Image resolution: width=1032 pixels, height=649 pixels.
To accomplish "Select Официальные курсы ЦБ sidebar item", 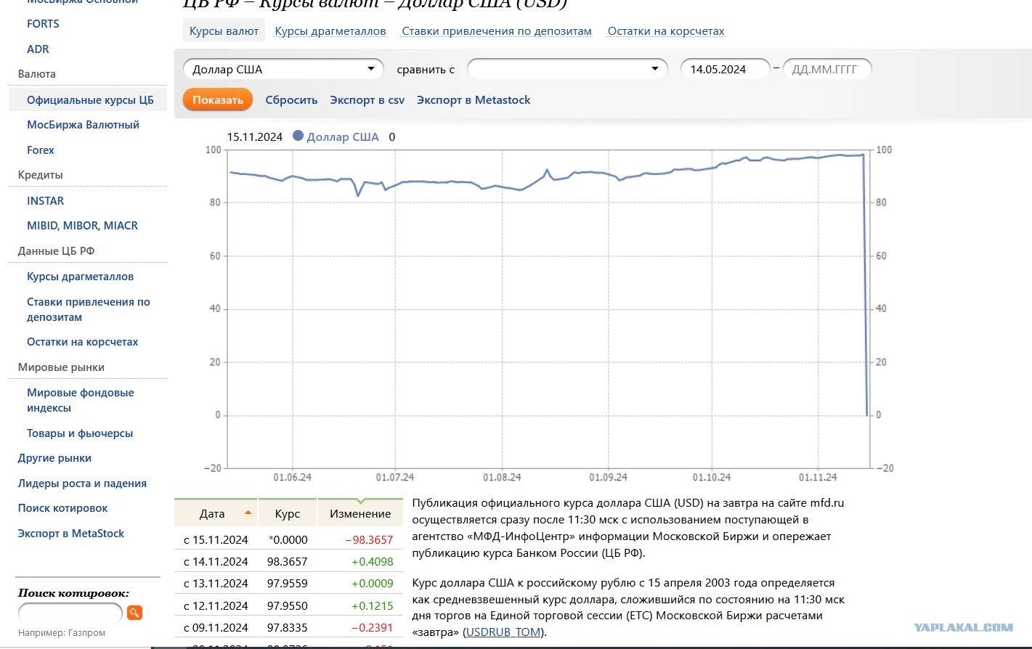I will [x=90, y=100].
